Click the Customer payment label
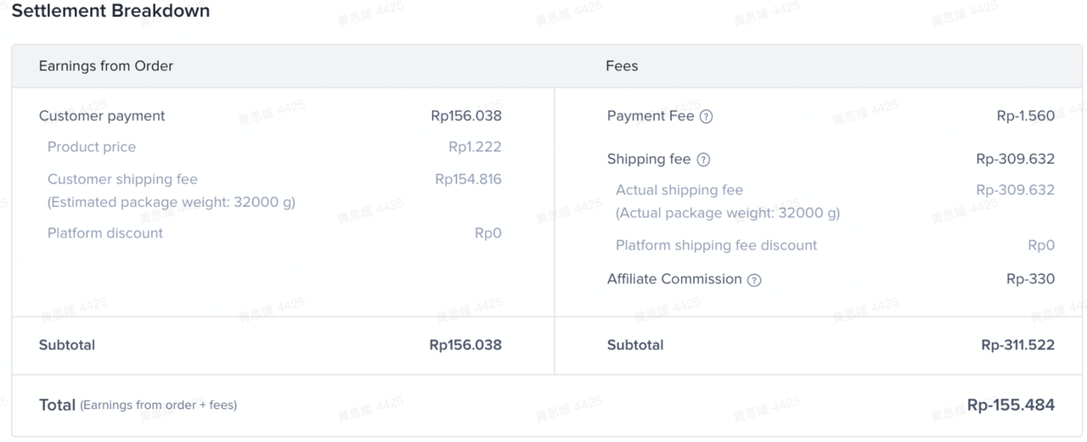This screenshot has height=442, width=1087. pos(102,116)
